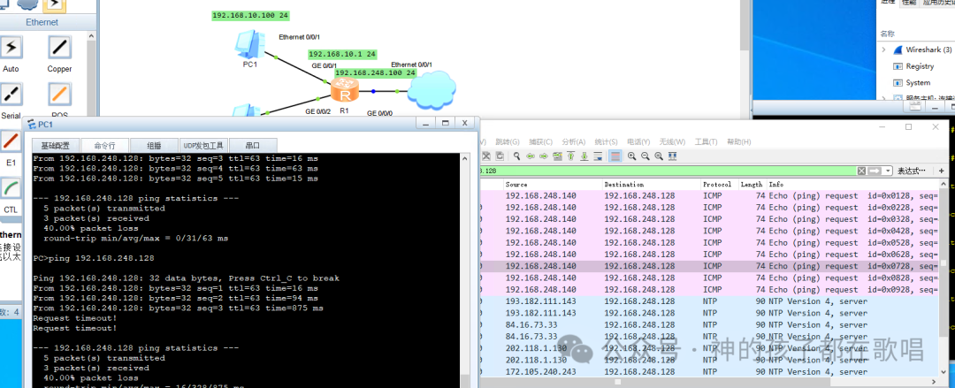Add filter button with plus sign
This screenshot has width=955, height=388.
click(942, 171)
